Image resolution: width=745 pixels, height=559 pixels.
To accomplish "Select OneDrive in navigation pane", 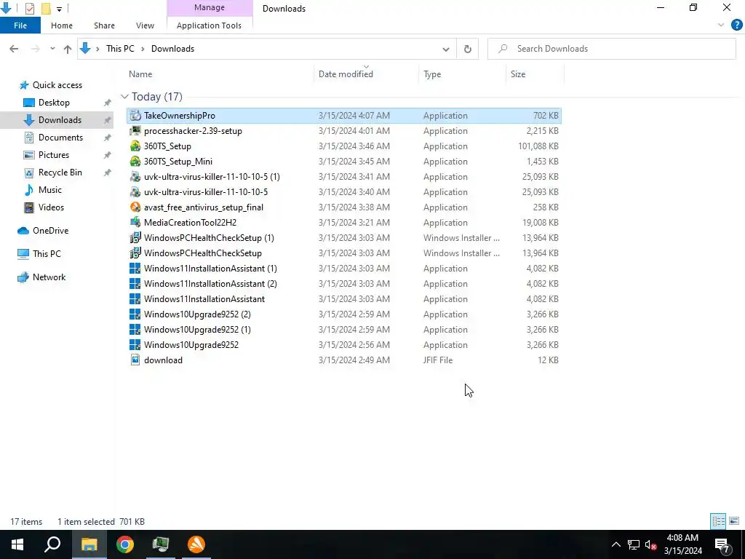I will 50,231.
